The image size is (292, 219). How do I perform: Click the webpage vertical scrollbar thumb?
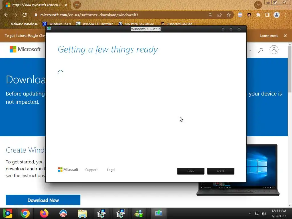tap(290, 69)
